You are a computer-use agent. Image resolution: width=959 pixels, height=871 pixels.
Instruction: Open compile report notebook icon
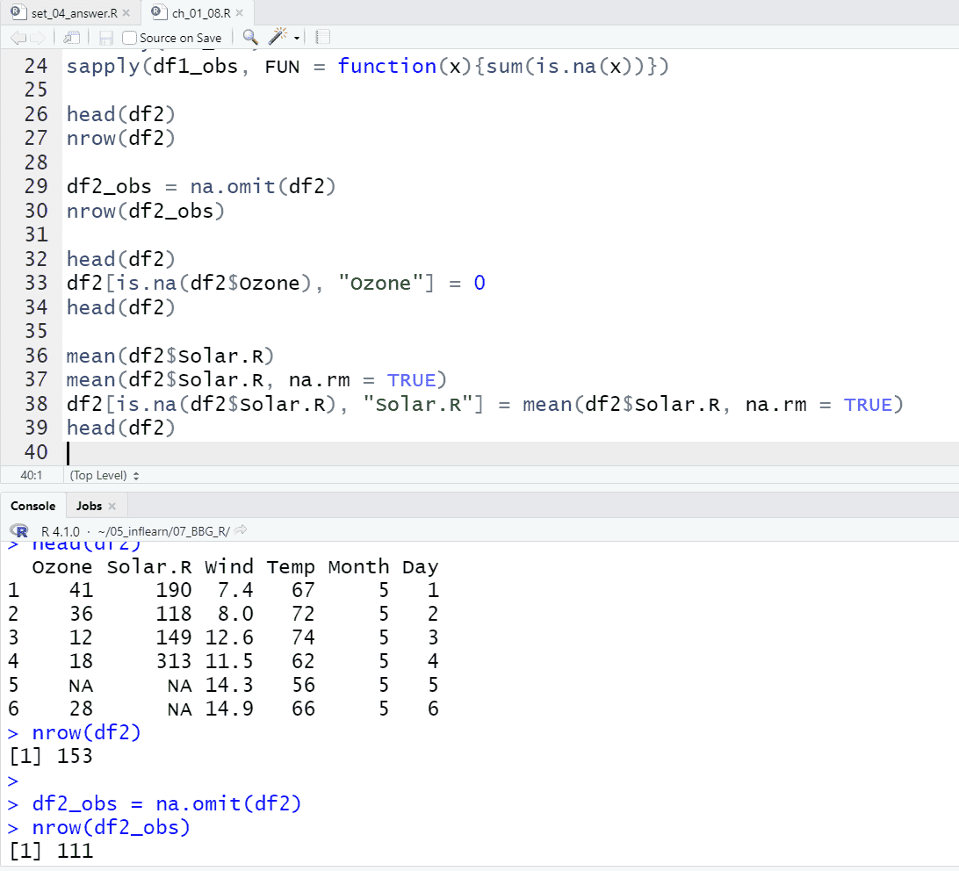[323, 37]
